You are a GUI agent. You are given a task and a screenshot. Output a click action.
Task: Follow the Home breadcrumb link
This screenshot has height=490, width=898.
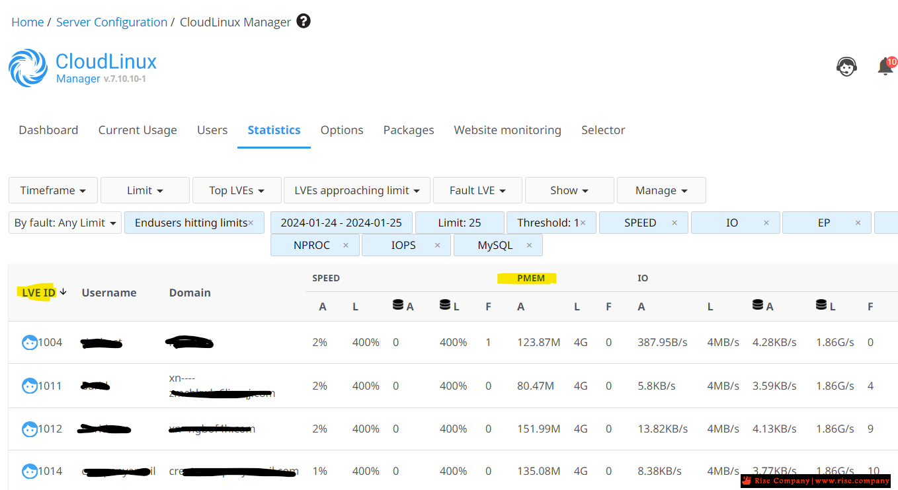[28, 22]
